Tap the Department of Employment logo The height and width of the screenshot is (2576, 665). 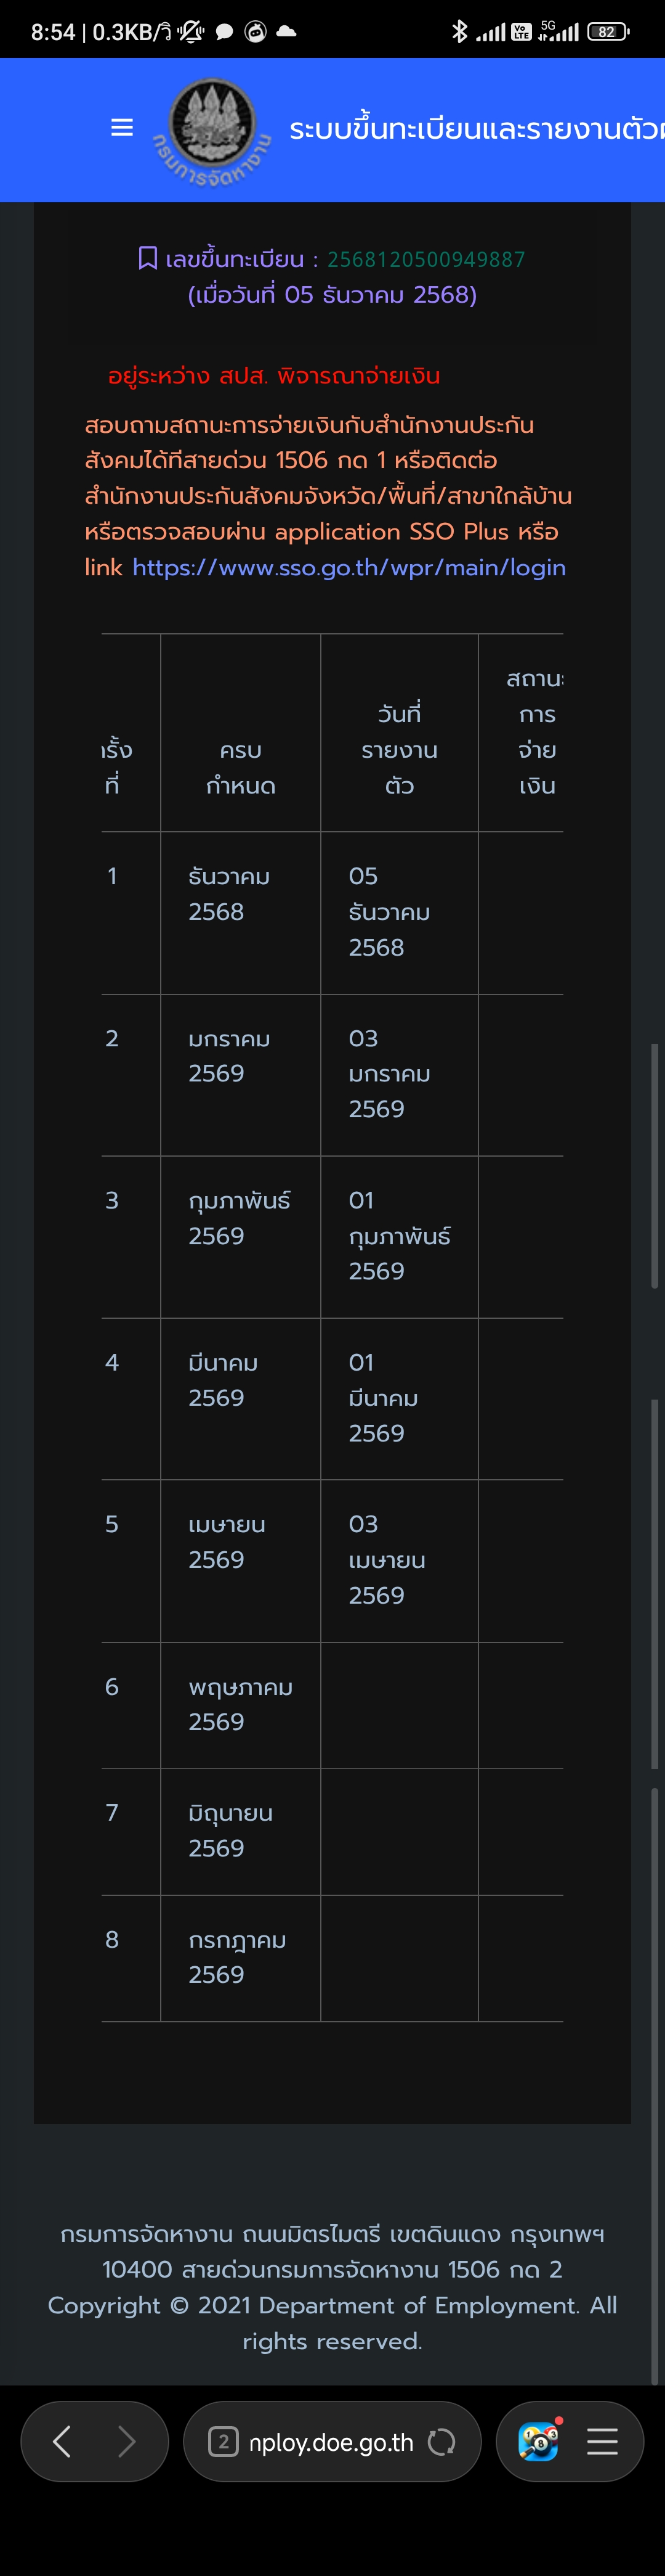tap(212, 129)
